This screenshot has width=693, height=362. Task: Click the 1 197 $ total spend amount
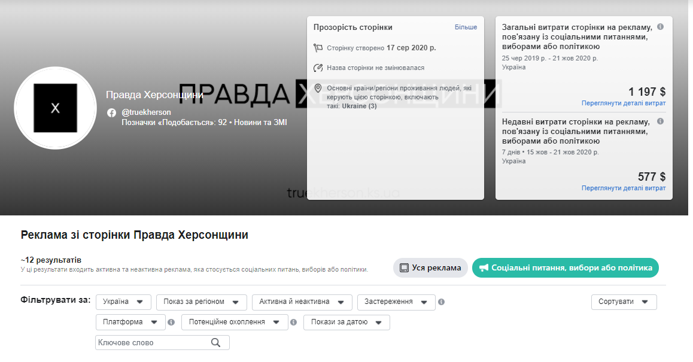point(647,92)
